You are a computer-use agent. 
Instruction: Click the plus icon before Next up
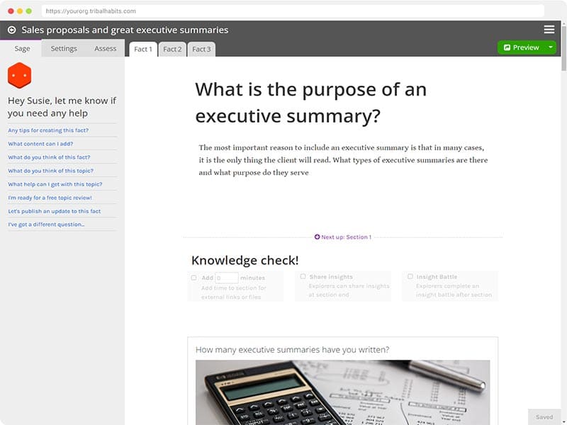tap(318, 237)
